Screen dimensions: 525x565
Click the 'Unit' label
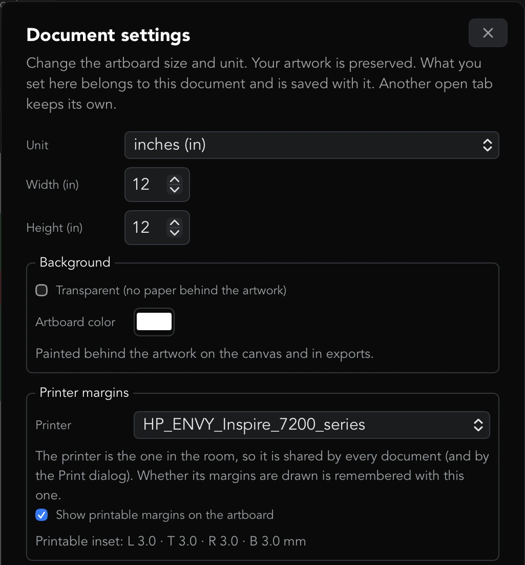(x=37, y=145)
